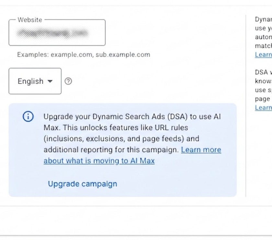Click the blurred website URL text
Viewport: 272px width, 240px height.
coord(53,33)
